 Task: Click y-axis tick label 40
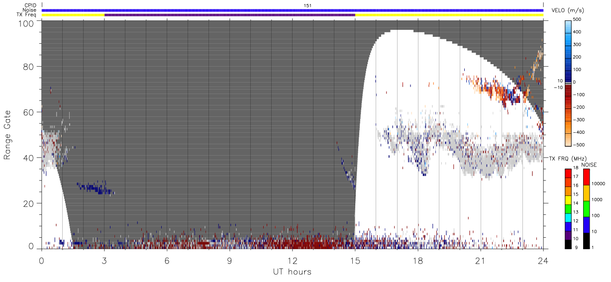[x=28, y=158]
